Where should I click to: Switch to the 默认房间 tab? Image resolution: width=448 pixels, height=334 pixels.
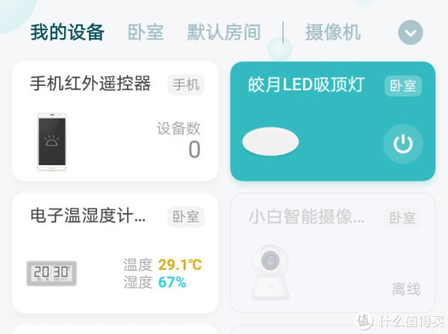(224, 32)
